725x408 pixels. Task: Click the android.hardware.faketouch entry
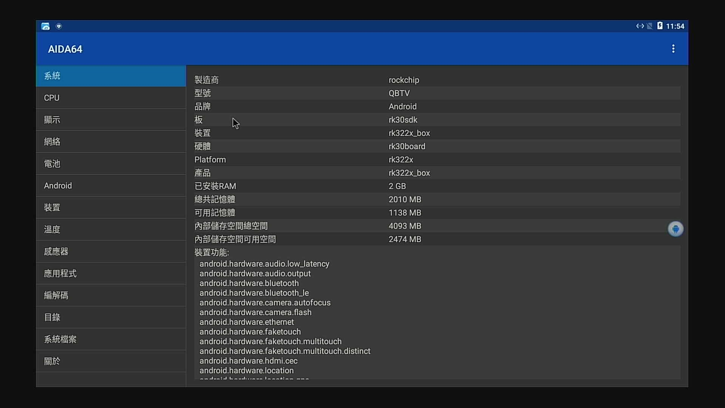[250, 332]
